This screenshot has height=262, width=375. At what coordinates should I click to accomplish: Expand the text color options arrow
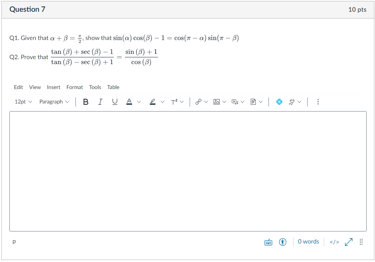point(139,102)
